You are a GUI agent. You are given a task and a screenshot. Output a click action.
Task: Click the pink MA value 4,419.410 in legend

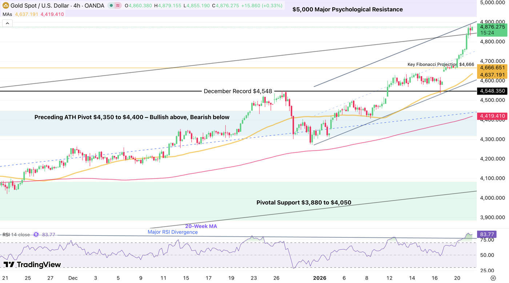52,14
